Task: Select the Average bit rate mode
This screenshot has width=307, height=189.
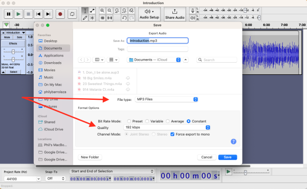Action: tap(168, 121)
